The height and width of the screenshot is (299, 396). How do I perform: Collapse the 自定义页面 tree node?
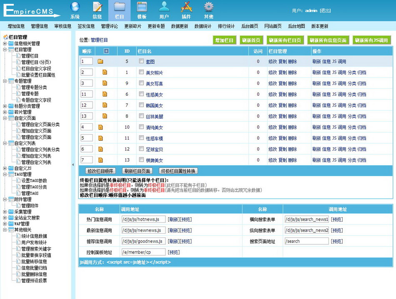click(x=5, y=118)
